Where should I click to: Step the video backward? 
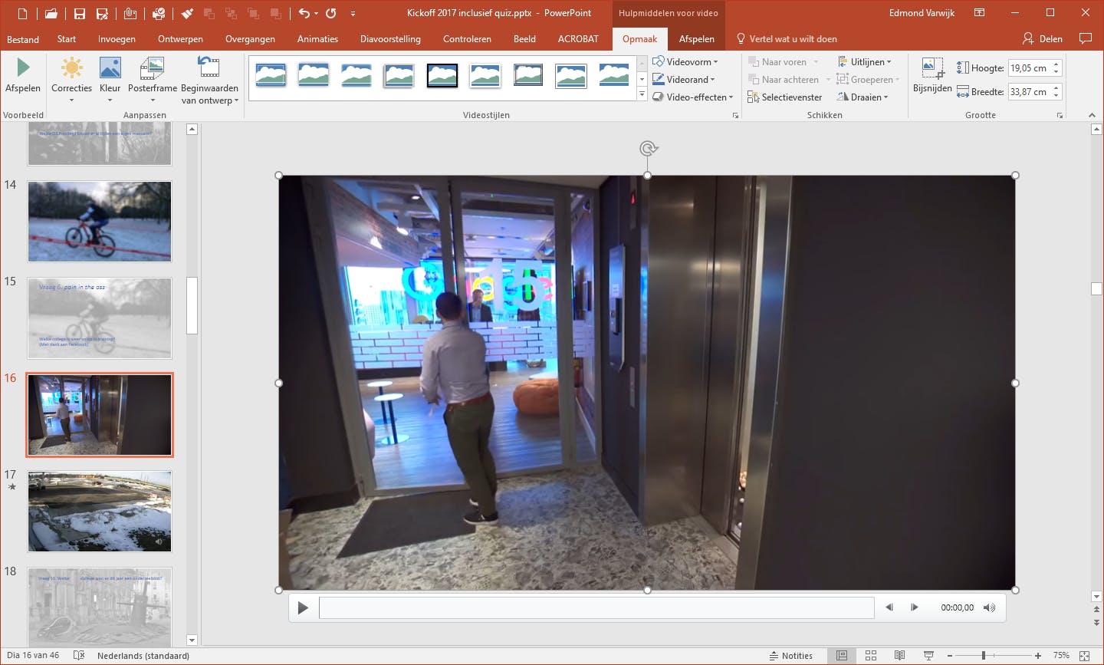889,607
